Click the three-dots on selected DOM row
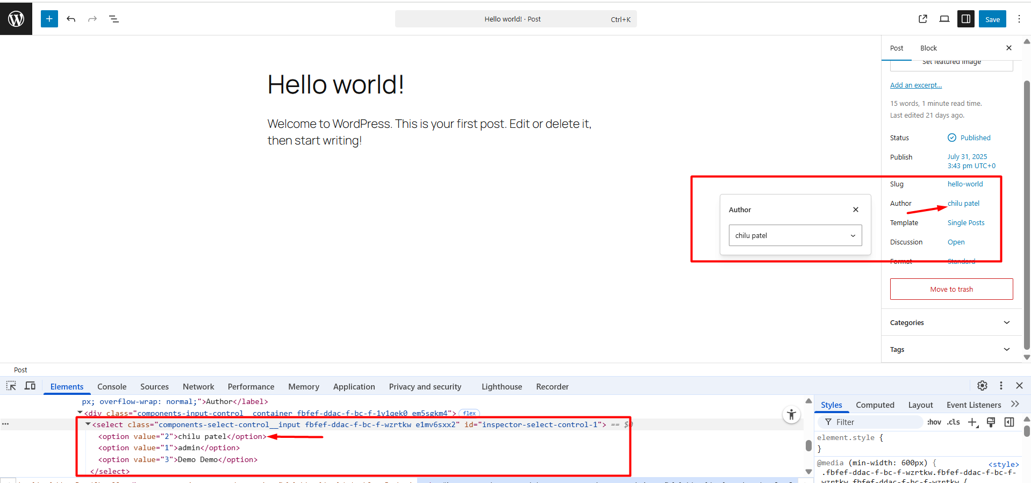 pyautogui.click(x=5, y=424)
